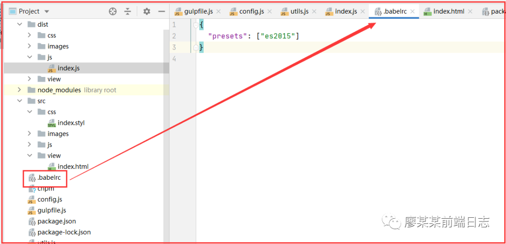Viewport: 506px width, 244px height.
Task: Close the index.html tab
Action: coord(470,11)
